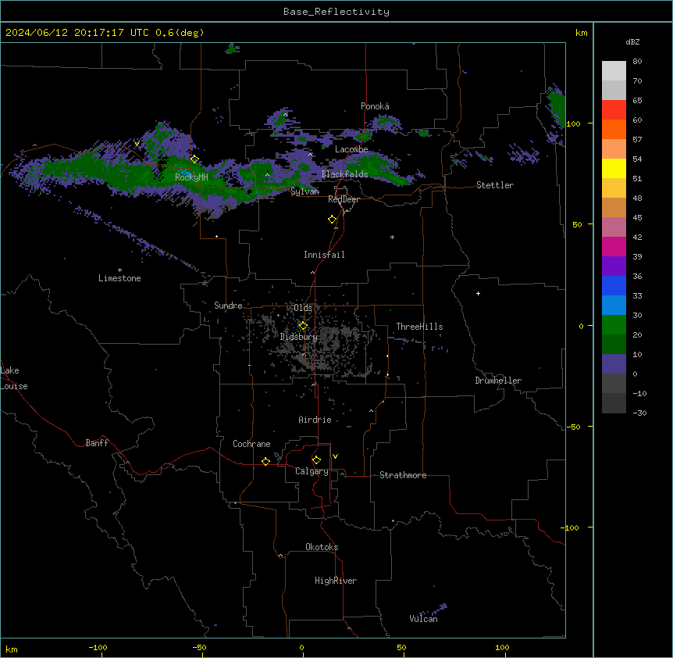Click the Lacombe city label
Image resolution: width=673 pixels, height=658 pixels.
tap(351, 149)
